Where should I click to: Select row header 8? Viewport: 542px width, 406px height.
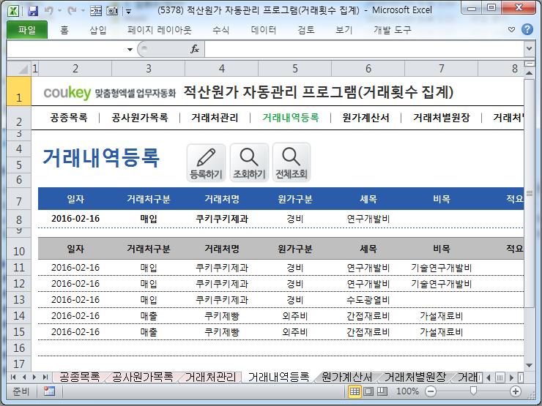tap(19, 219)
